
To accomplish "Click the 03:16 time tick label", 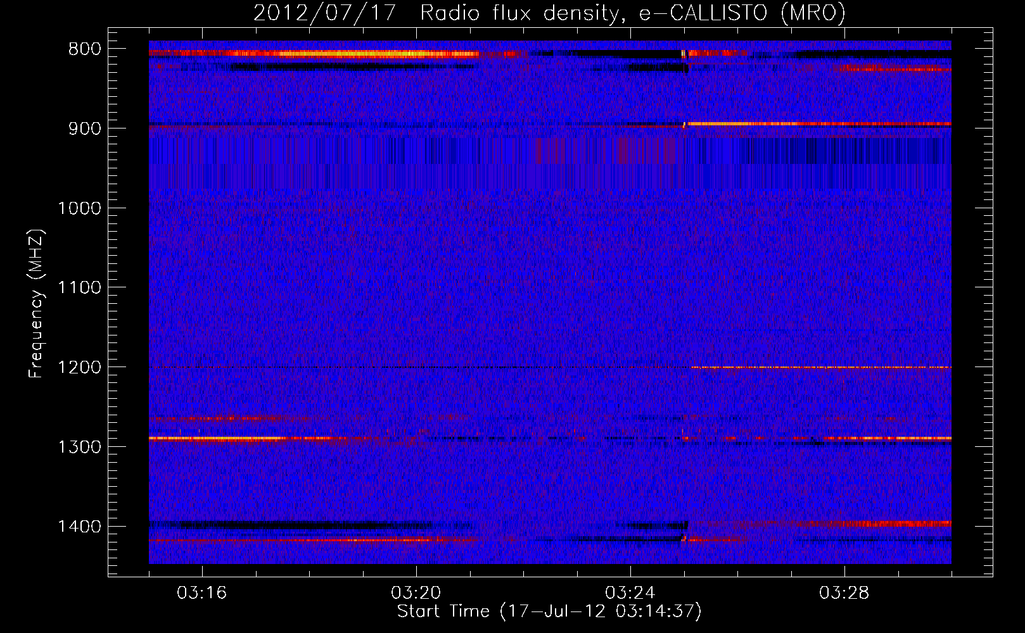I will coord(202,593).
